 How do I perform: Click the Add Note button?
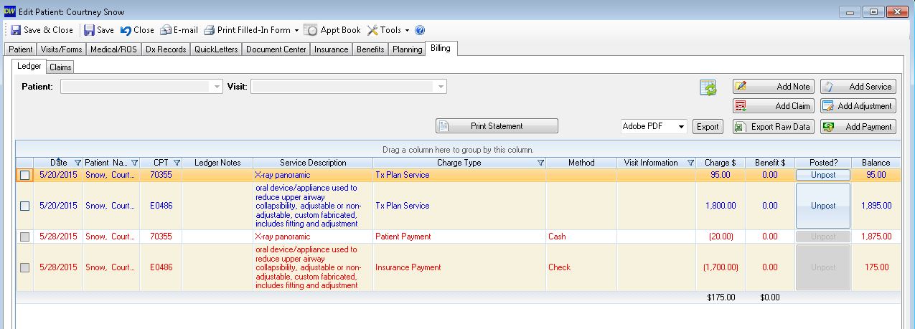[x=773, y=87]
